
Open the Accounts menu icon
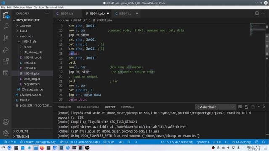click(5, 122)
